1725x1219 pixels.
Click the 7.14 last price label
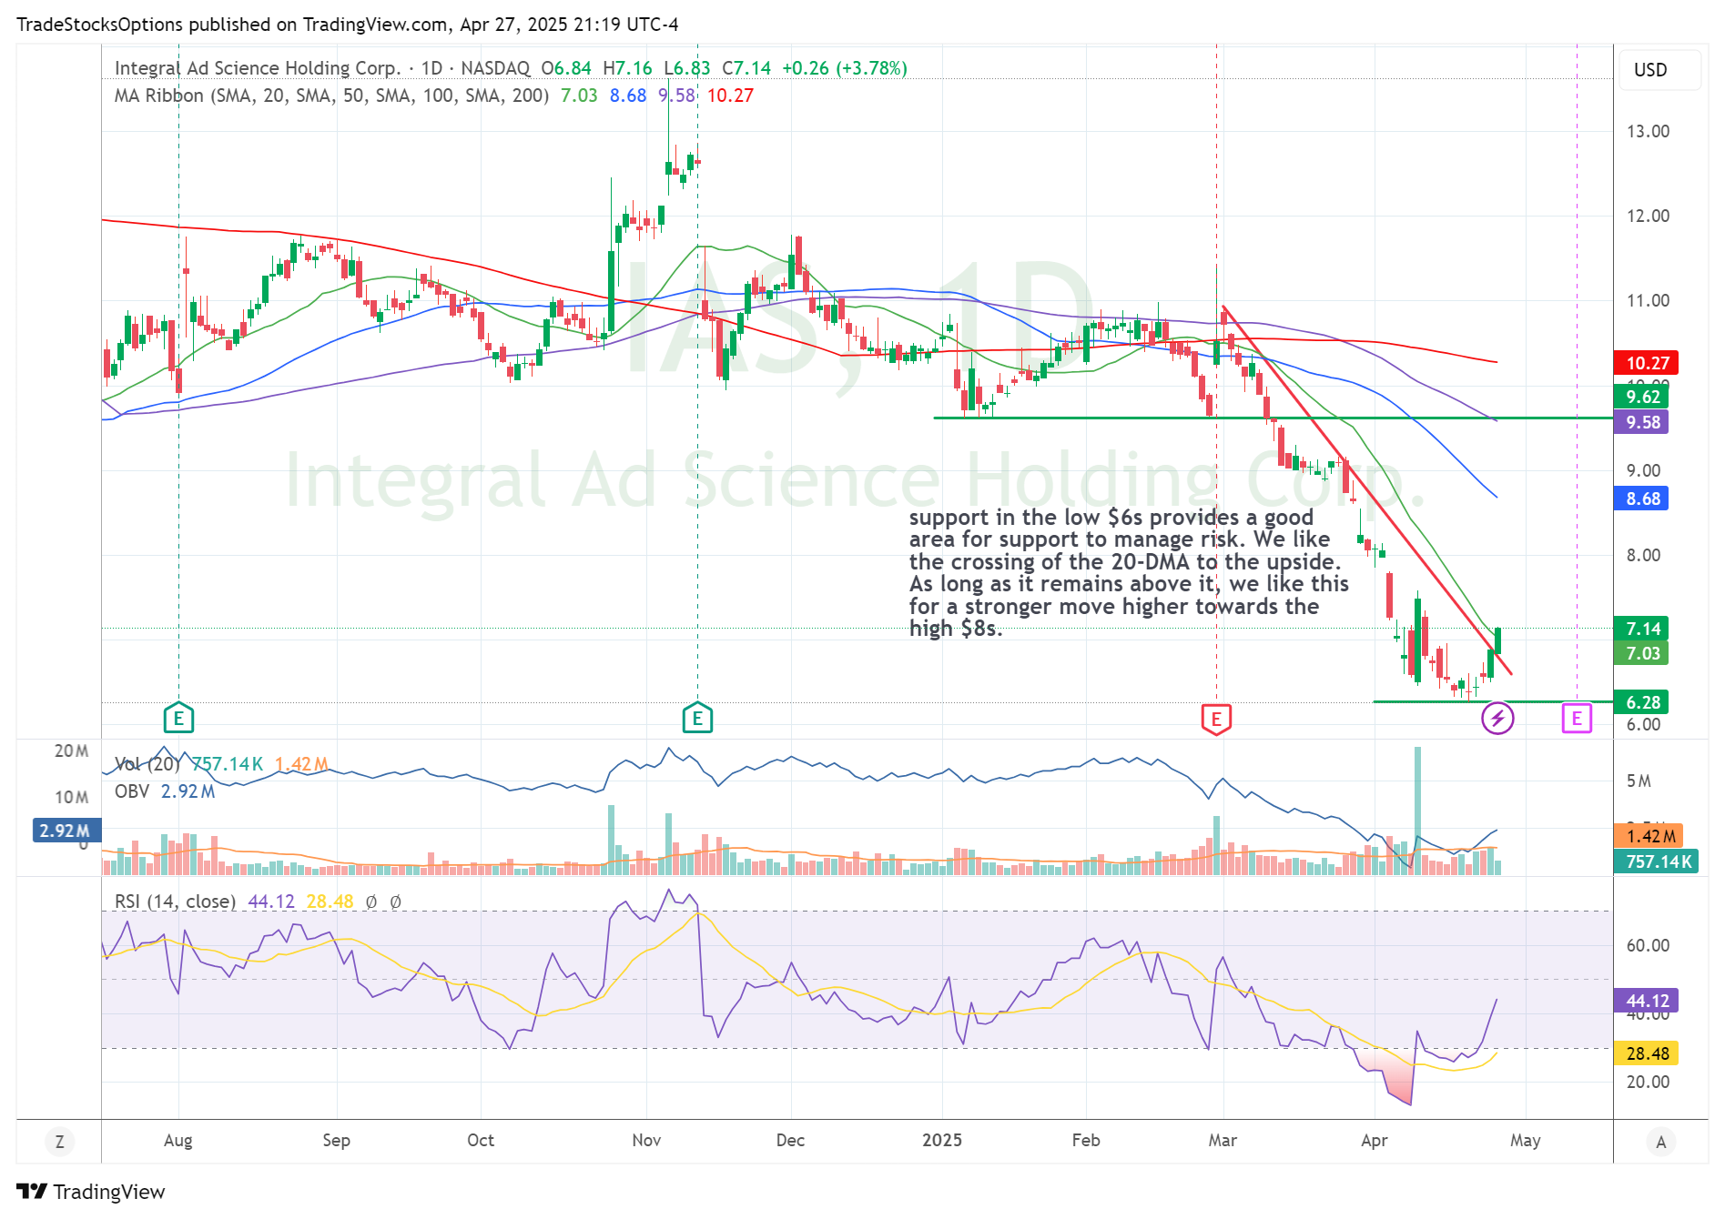[1642, 629]
